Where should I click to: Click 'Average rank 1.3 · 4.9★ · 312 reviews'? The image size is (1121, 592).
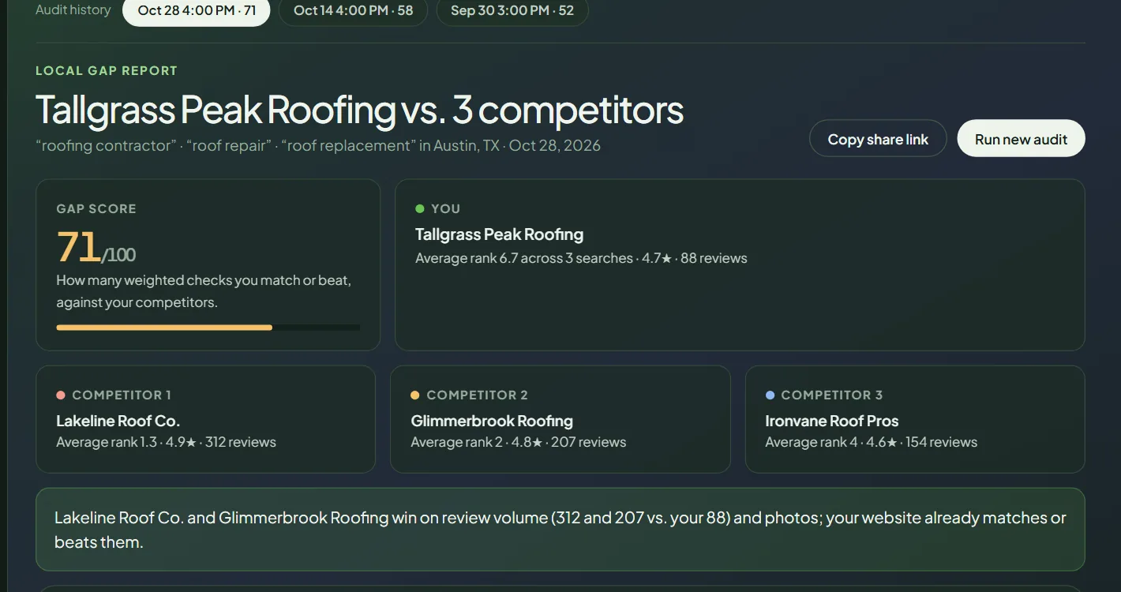pyautogui.click(x=166, y=442)
